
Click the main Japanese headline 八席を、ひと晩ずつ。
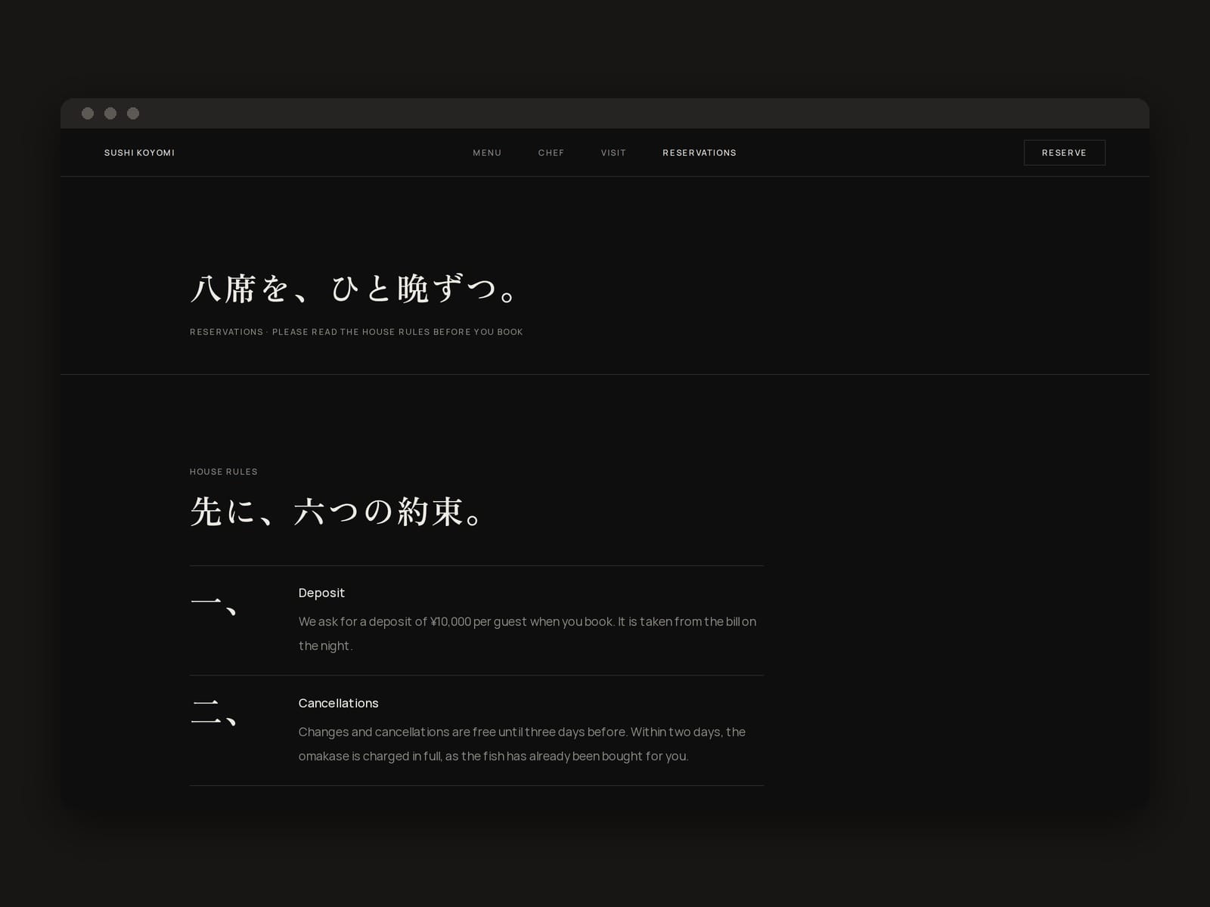pyautogui.click(x=353, y=289)
